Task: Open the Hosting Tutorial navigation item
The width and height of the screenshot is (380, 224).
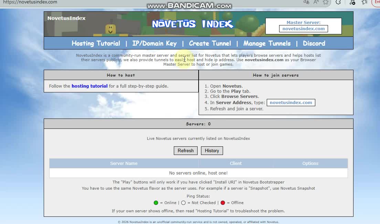Action: click(x=96, y=43)
